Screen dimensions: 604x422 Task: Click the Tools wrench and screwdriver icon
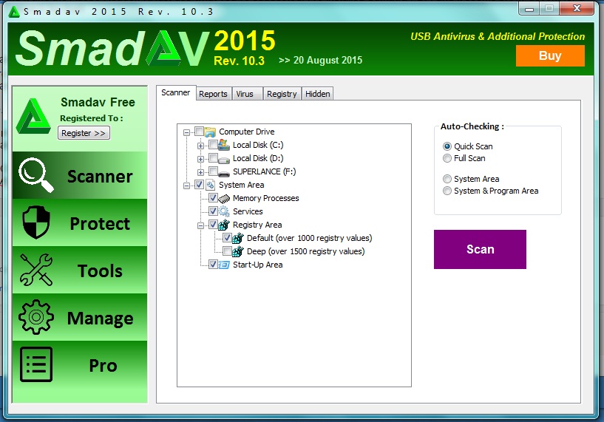35,270
